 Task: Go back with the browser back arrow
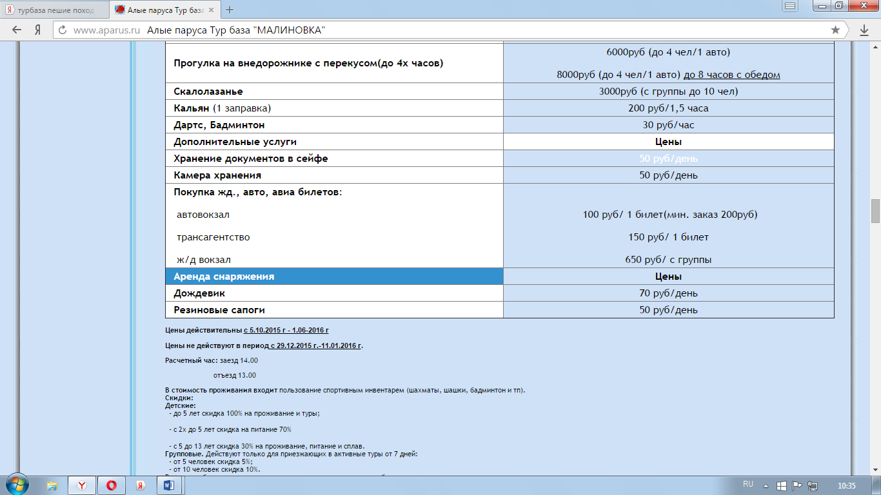click(16, 30)
